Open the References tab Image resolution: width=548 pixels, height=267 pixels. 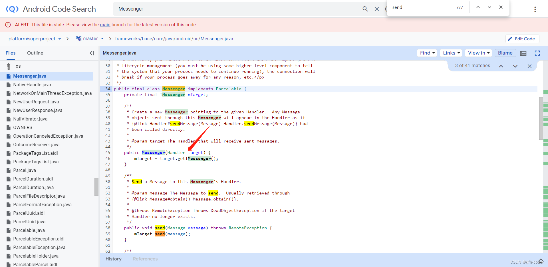(x=145, y=259)
